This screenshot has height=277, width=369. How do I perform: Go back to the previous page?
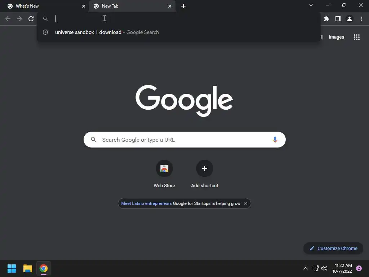tap(8, 19)
